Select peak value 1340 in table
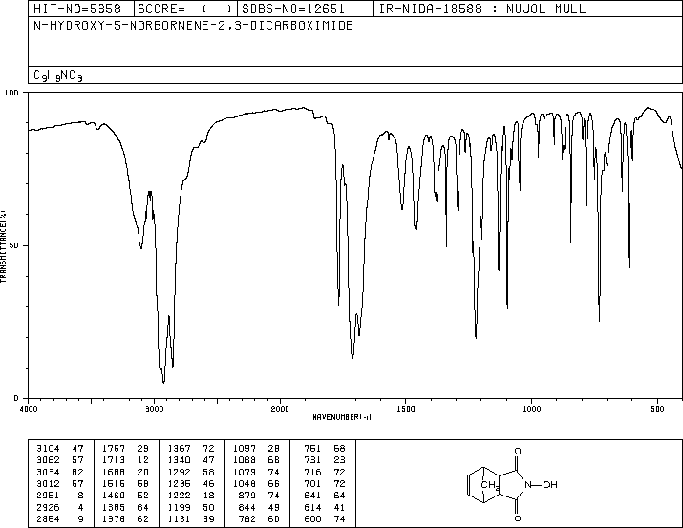This screenshot has height=528, width=683. click(x=179, y=460)
